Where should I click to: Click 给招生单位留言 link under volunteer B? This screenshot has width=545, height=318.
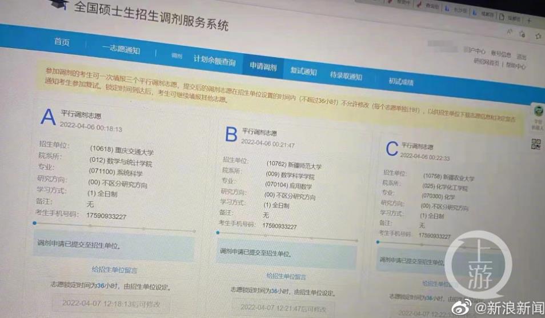pos(286,276)
